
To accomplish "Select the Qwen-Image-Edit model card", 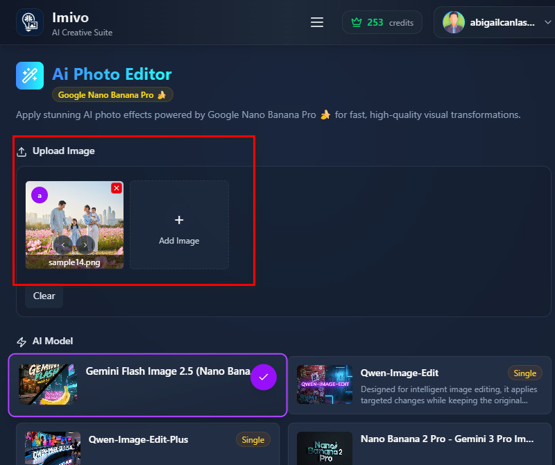I will pyautogui.click(x=420, y=385).
